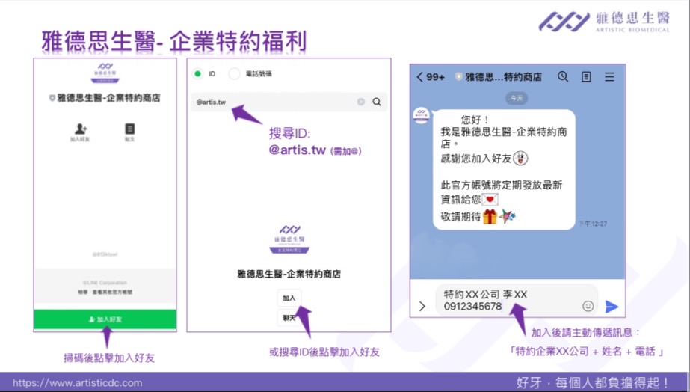Click the welcome message bubble
The image size is (690, 392).
pos(504,170)
